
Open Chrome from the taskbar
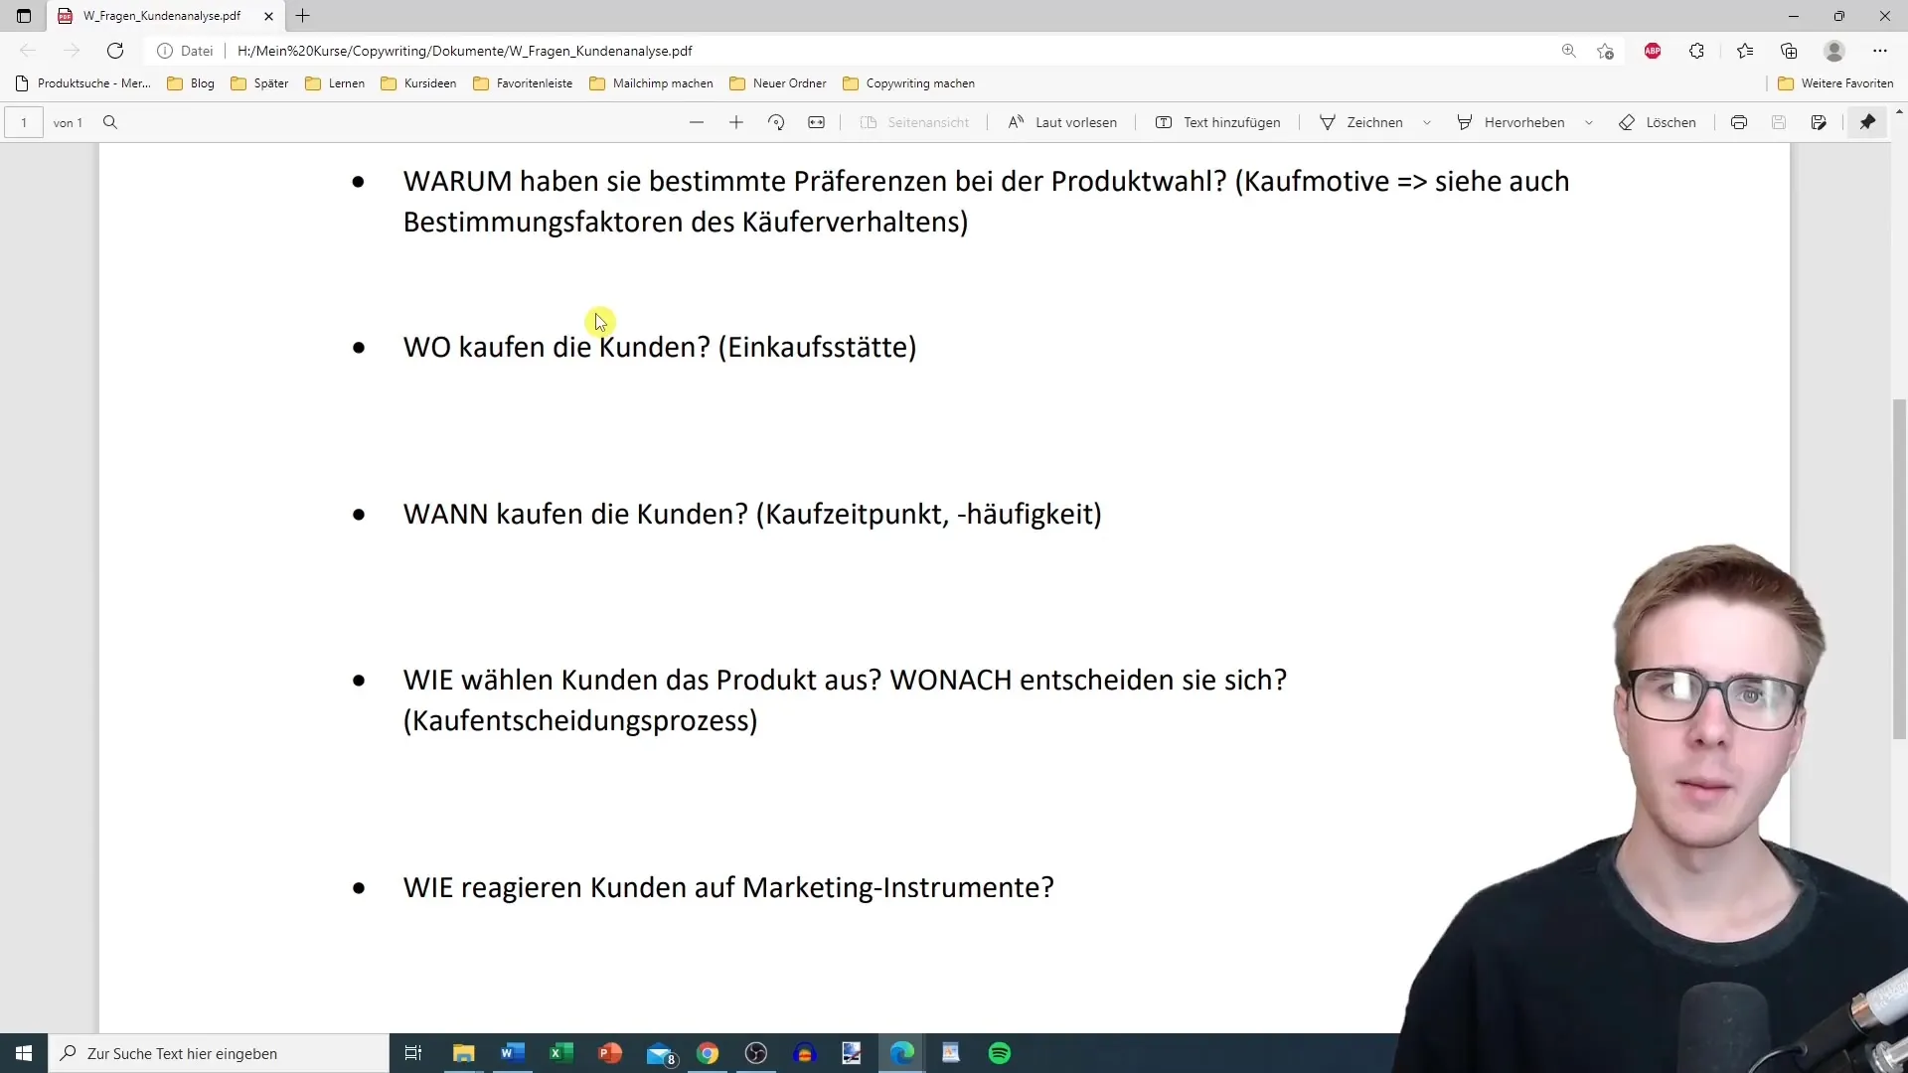click(708, 1053)
